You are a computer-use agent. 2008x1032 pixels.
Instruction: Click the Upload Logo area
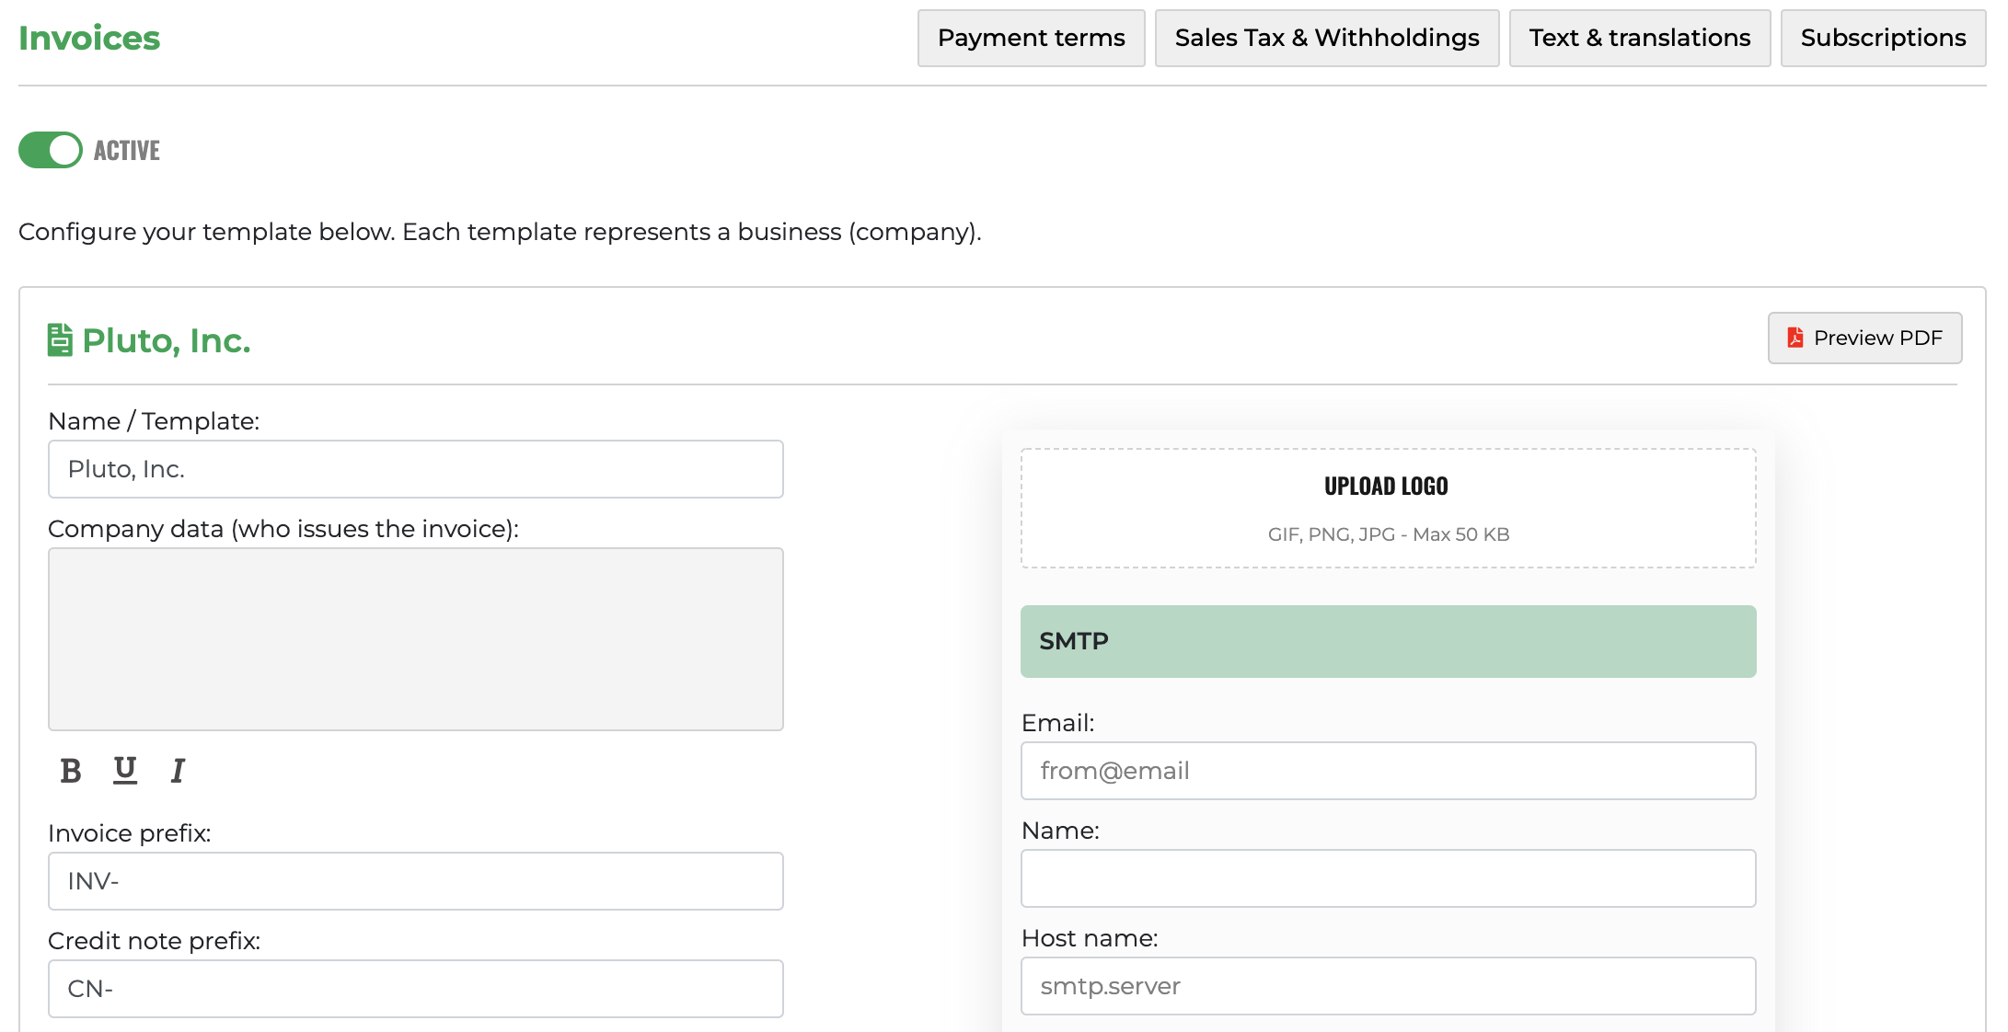[1388, 508]
